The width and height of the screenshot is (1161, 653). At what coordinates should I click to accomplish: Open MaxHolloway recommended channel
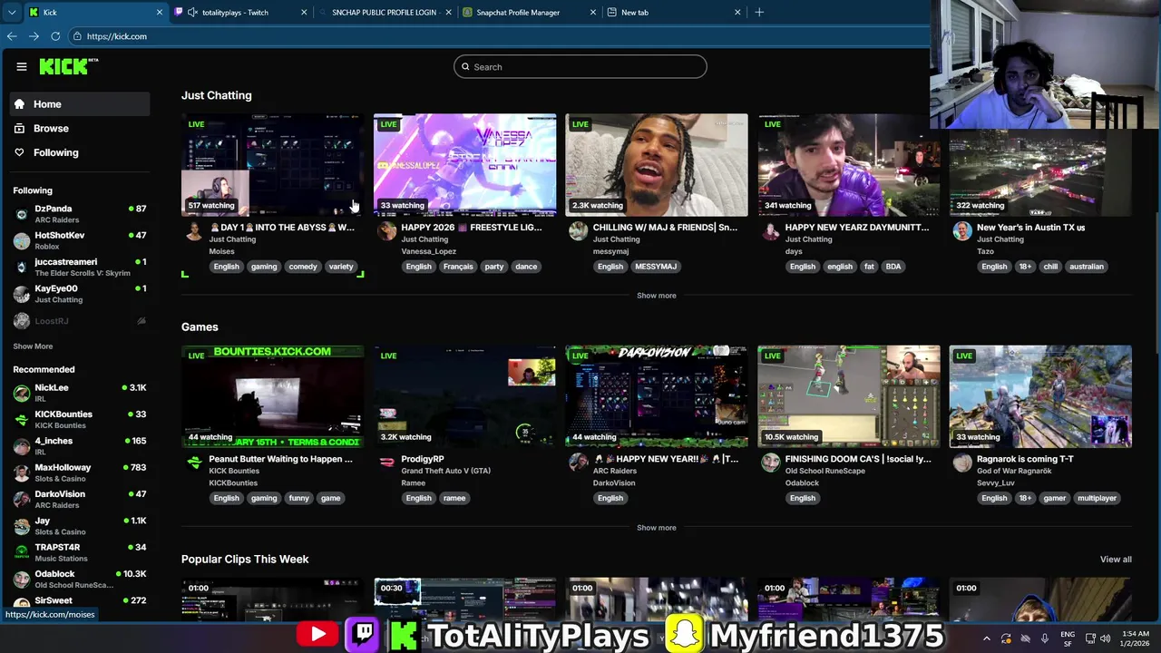coord(80,473)
